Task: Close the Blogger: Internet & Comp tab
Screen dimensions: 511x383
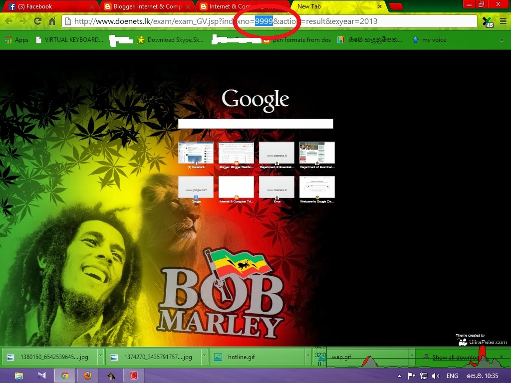Action: [188, 6]
